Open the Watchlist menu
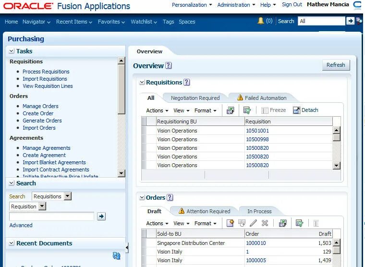This screenshot has width=365, height=267. point(144,22)
